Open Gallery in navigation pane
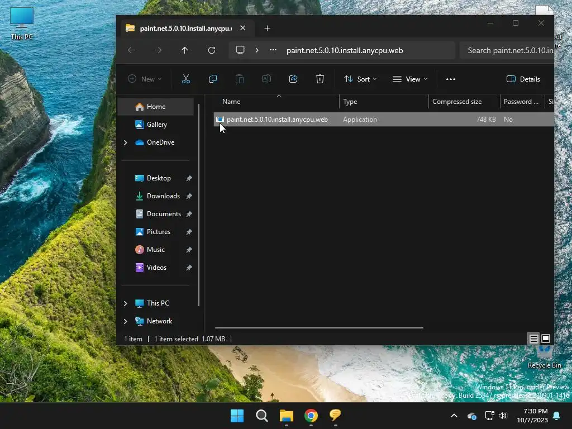The width and height of the screenshot is (572, 429). point(156,125)
